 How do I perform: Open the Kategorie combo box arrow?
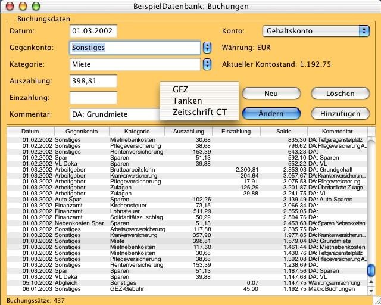tap(207, 64)
